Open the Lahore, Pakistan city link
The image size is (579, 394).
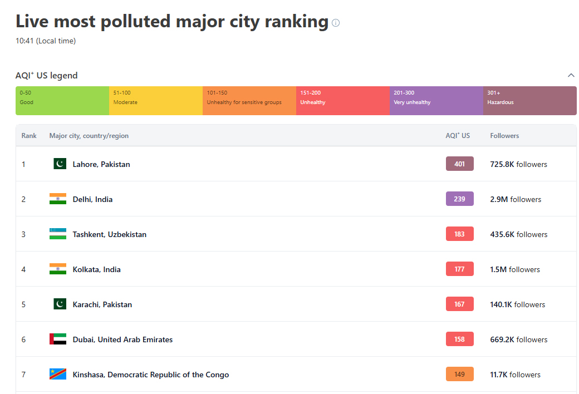(x=101, y=164)
